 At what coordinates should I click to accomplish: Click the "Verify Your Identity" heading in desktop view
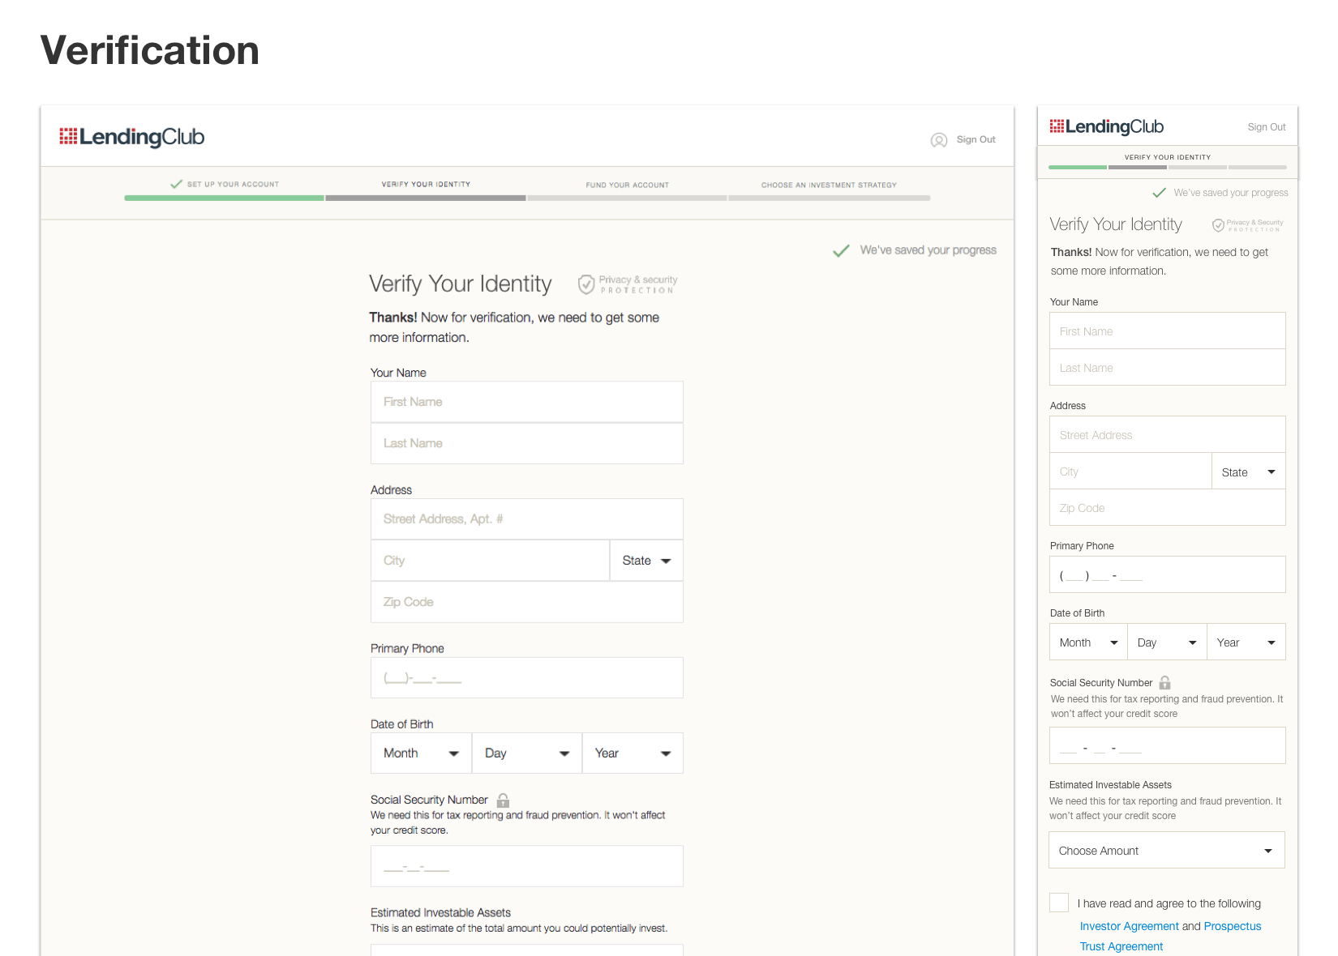pos(461,284)
